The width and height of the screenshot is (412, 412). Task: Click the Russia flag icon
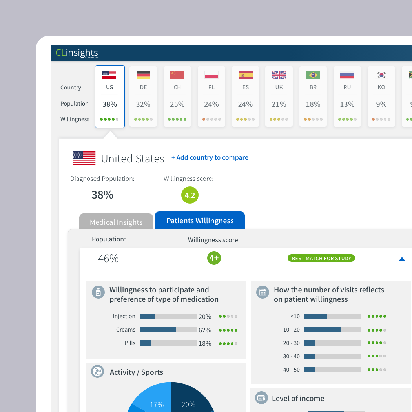point(347,75)
